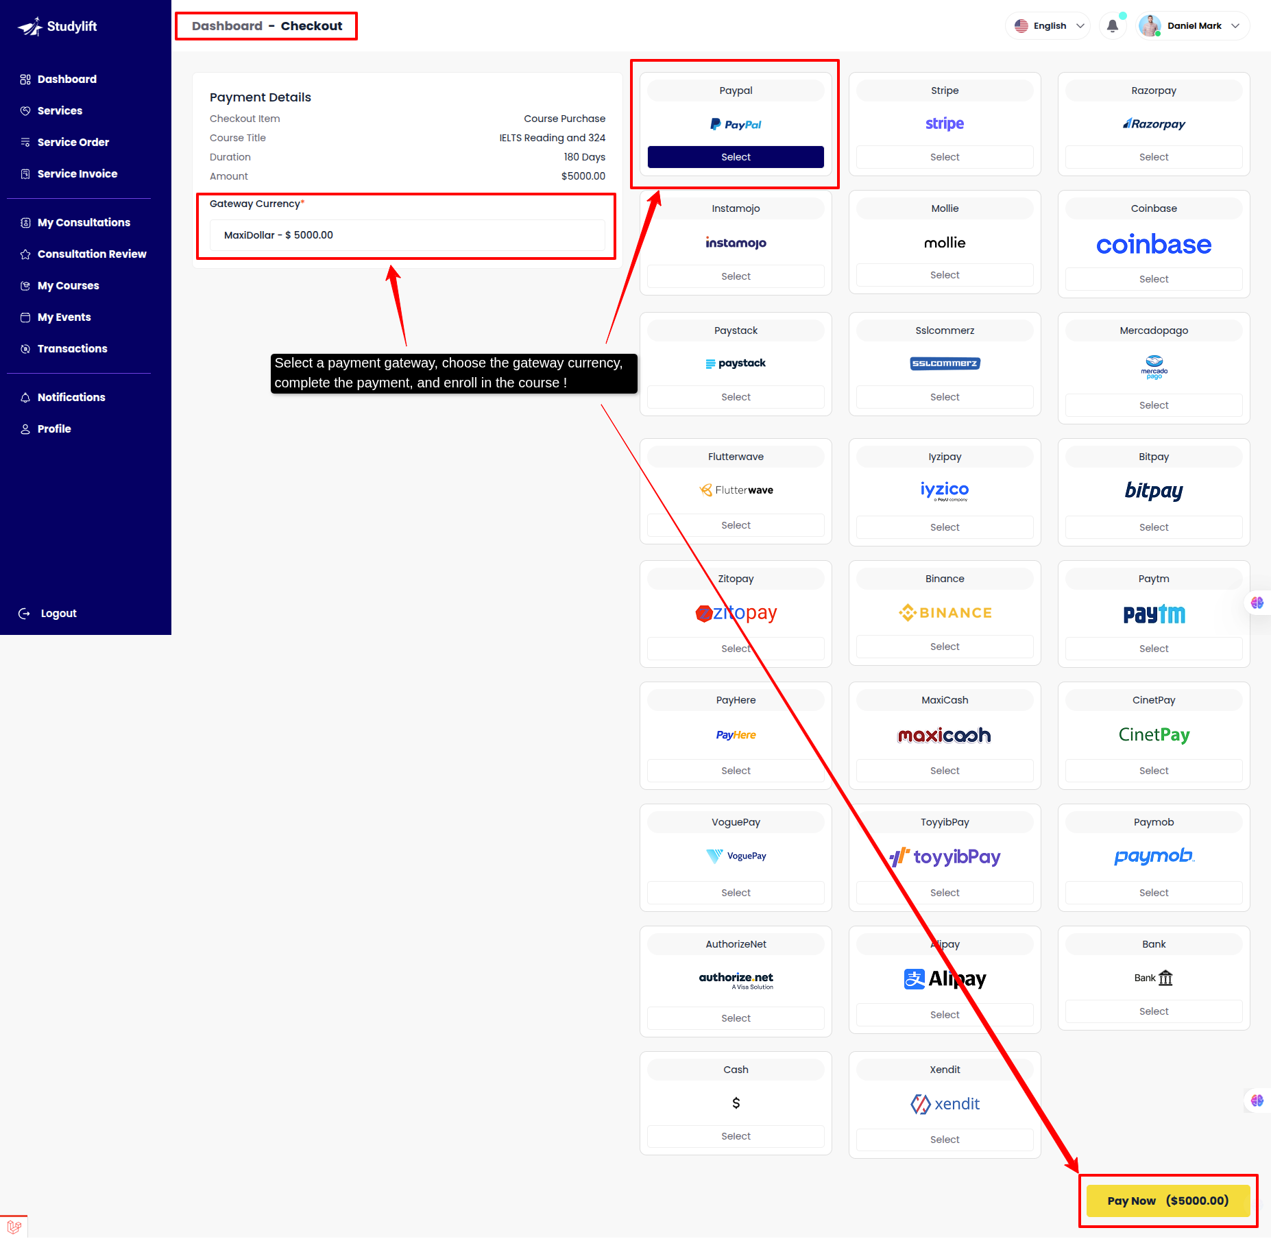Click the Transactions sidebar icon
The height and width of the screenshot is (1239, 1271).
[x=25, y=349]
